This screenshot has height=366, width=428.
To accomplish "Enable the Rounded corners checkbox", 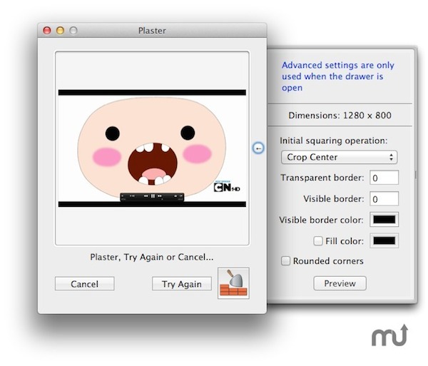I will coord(285,260).
